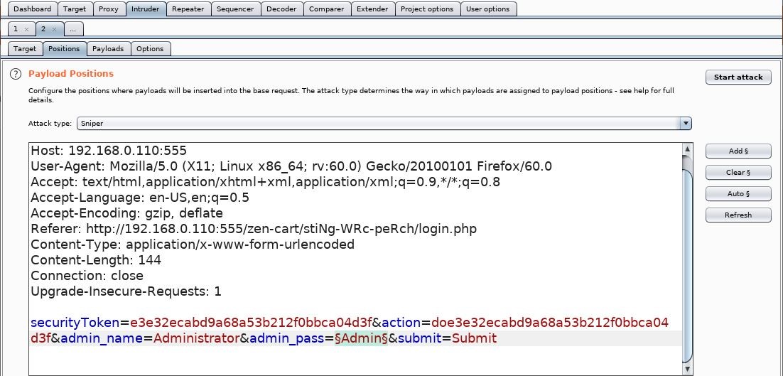Click Clear § payload markers button
783x376 pixels.
[x=738, y=172]
